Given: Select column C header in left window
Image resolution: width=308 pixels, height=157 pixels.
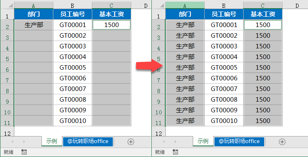Looking at the screenshot, I should pos(112,5).
